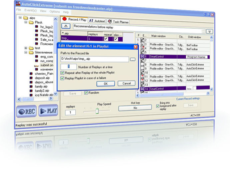The height and width of the screenshot is (173, 230).
Task: Toggle the event checkbox in row 8
Action: 142,64
